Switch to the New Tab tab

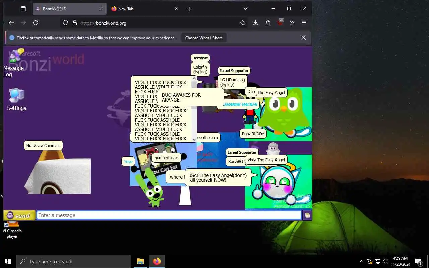pyautogui.click(x=145, y=9)
